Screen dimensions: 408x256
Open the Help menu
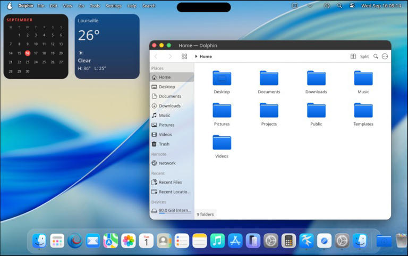pos(132,6)
